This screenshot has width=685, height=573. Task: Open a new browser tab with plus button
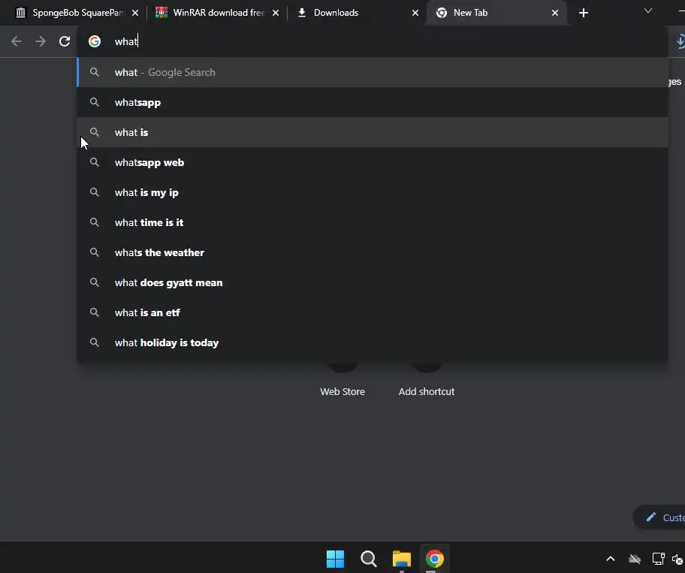pyautogui.click(x=583, y=13)
